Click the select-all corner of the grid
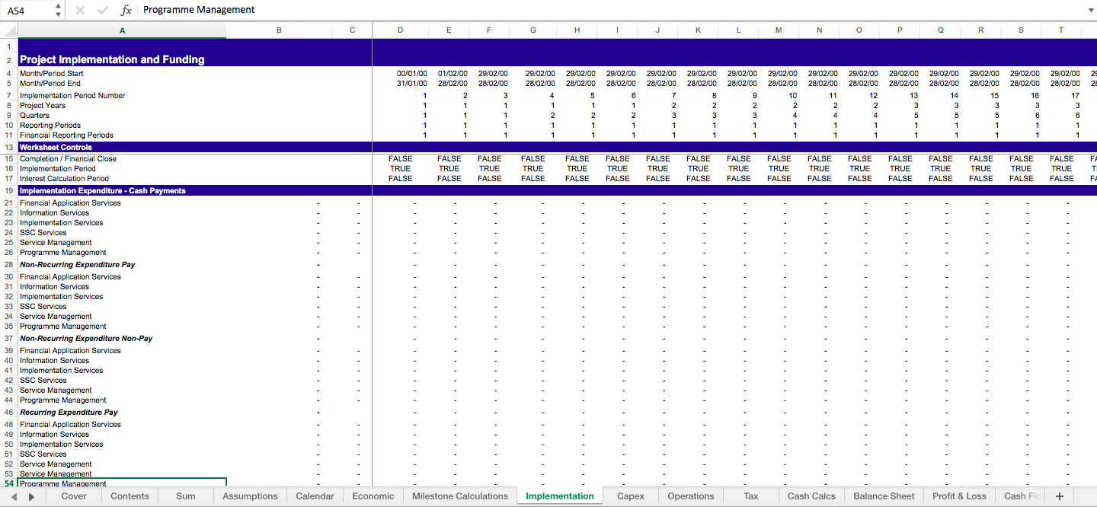 [8, 30]
